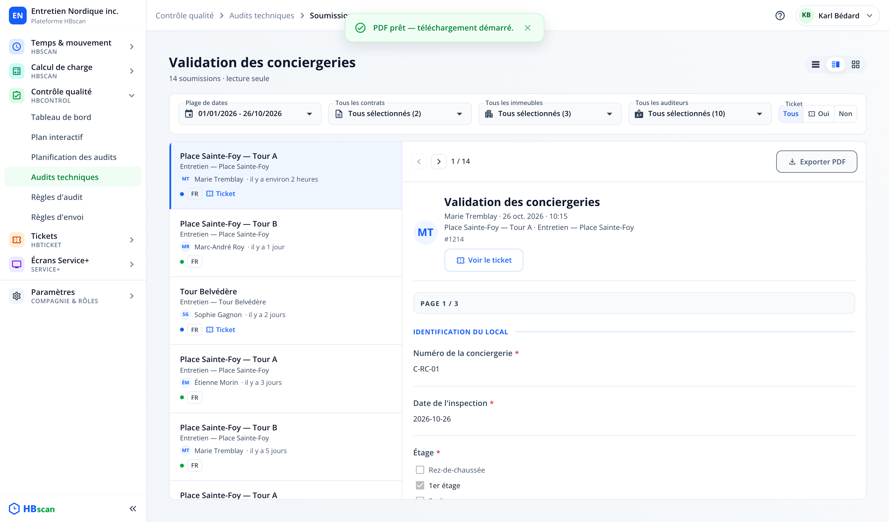Switch to split view layout icon
The width and height of the screenshot is (889, 522).
tap(835, 64)
